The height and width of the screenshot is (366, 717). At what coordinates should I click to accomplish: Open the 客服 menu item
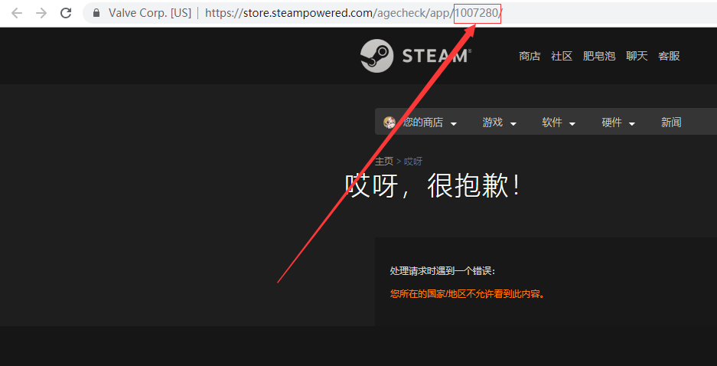pyautogui.click(x=669, y=56)
